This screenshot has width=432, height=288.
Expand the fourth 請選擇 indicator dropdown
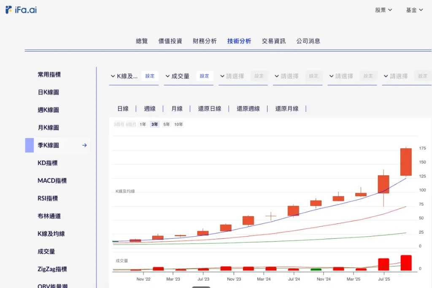pos(287,76)
